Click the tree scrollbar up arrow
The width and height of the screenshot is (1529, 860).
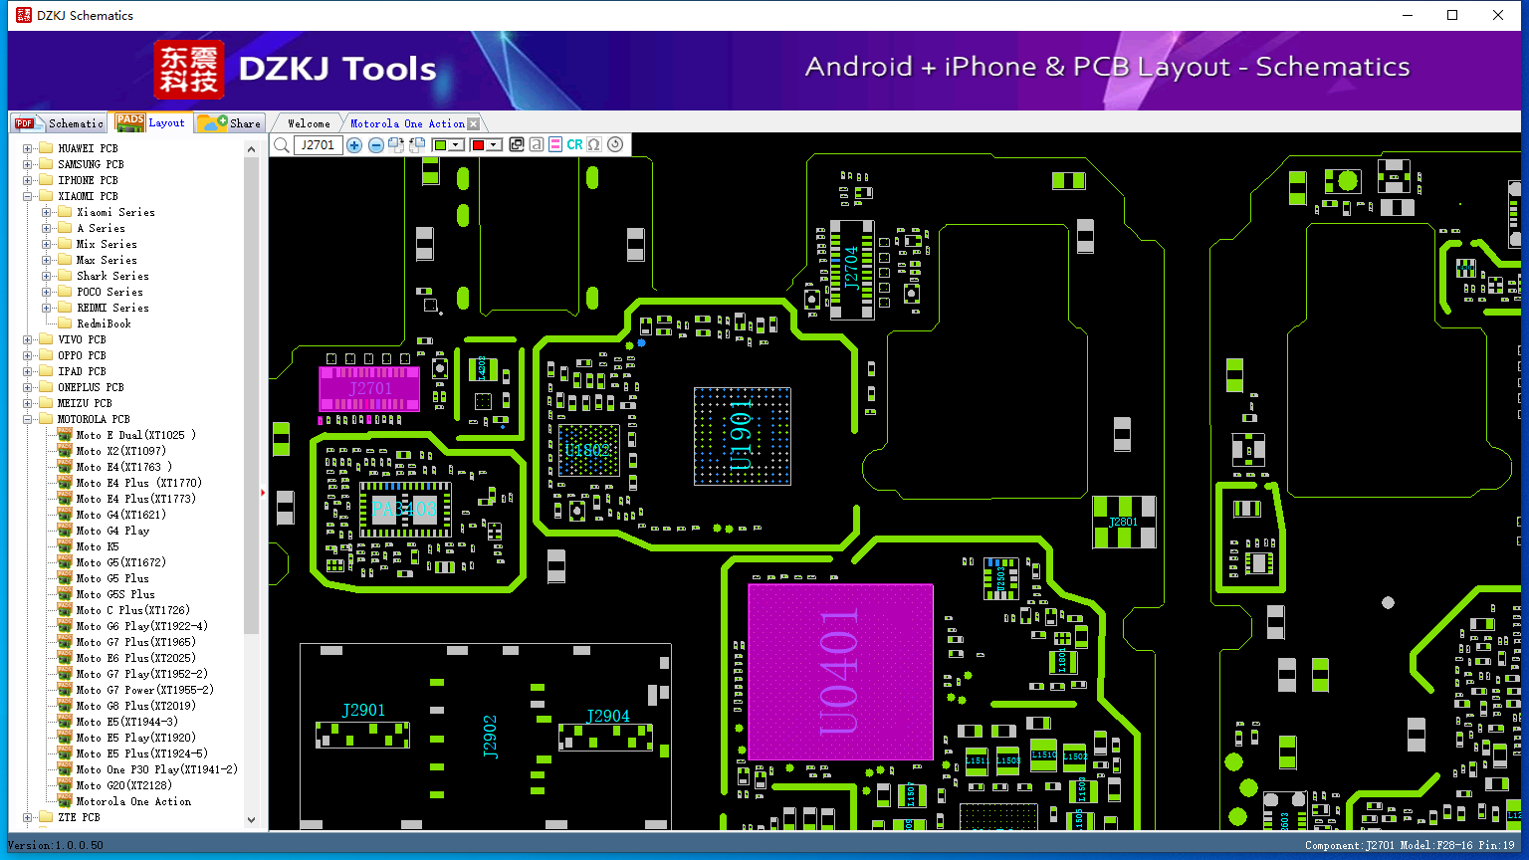tap(251, 149)
